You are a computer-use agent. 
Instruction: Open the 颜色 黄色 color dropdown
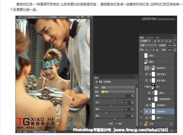118,92
